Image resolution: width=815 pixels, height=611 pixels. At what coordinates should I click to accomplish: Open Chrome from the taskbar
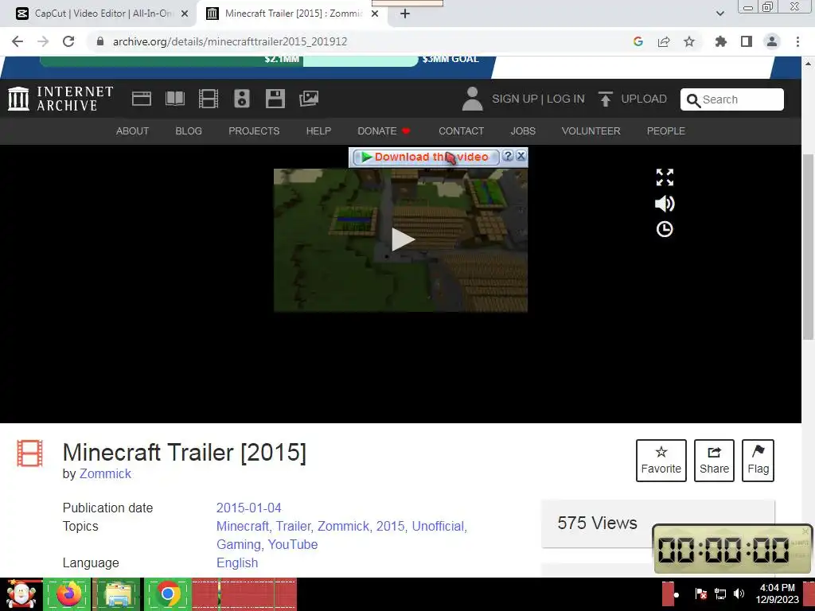pyautogui.click(x=167, y=593)
